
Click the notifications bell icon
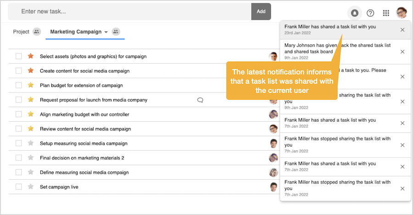[x=354, y=13]
